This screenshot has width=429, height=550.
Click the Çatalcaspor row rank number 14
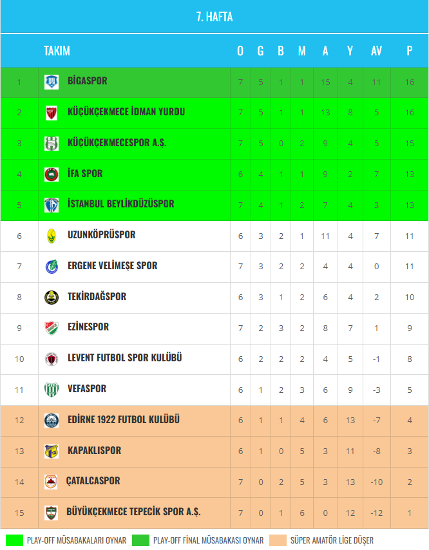pyautogui.click(x=19, y=482)
